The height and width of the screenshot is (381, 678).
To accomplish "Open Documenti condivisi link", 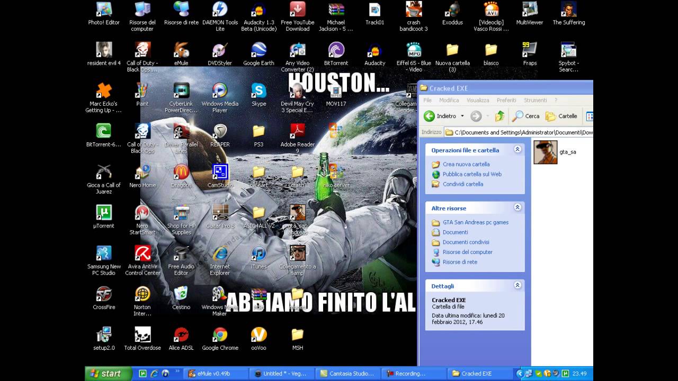I will [466, 242].
